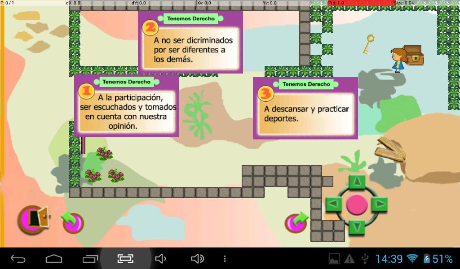Tap the Android home button
The width and height of the screenshot is (460, 269).
[x=54, y=259]
